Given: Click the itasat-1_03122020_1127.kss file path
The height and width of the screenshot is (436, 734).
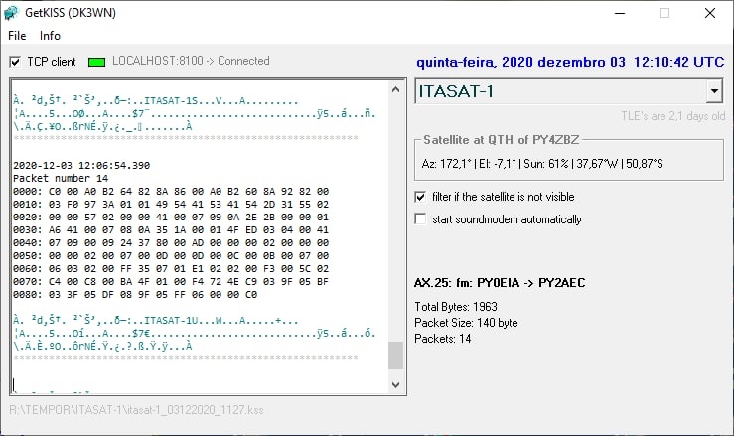Looking at the screenshot, I should [x=136, y=410].
